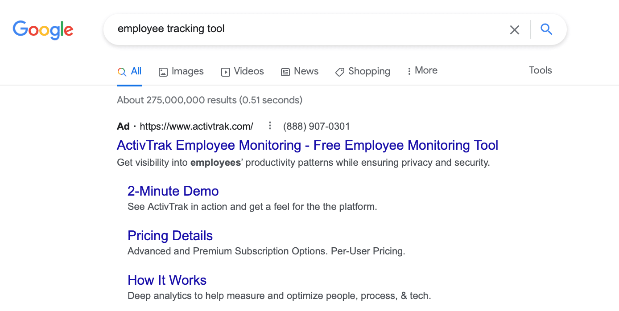Image resolution: width=619 pixels, height=311 pixels.
Task: Click the activtrak.com ad URL
Action: click(196, 127)
